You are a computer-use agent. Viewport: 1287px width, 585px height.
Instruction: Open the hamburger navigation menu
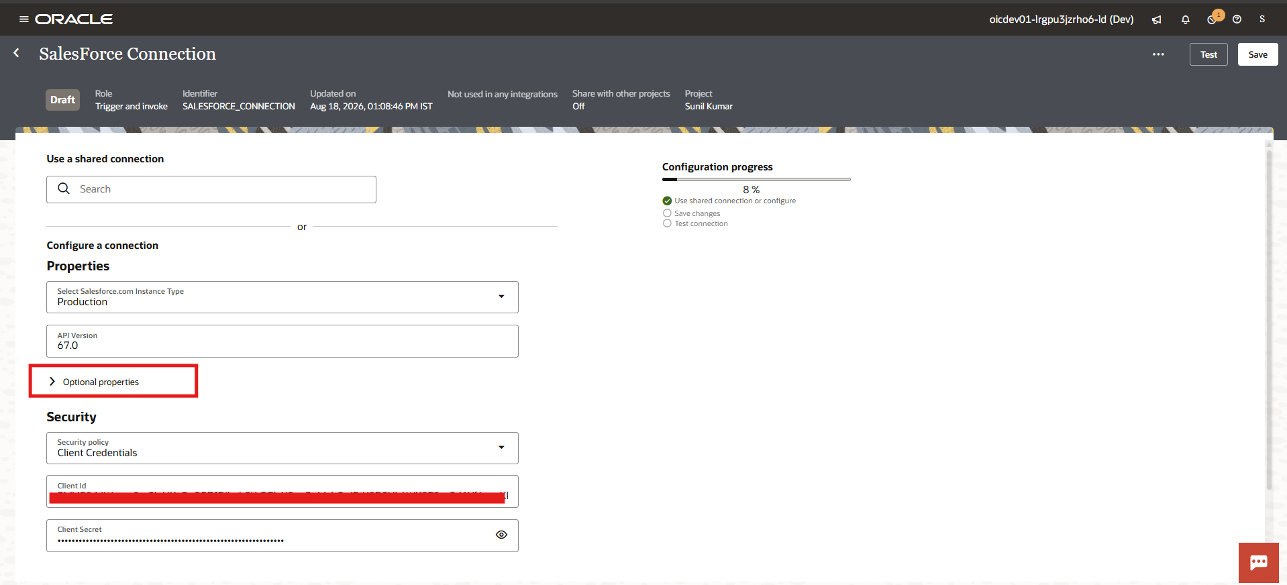click(24, 19)
